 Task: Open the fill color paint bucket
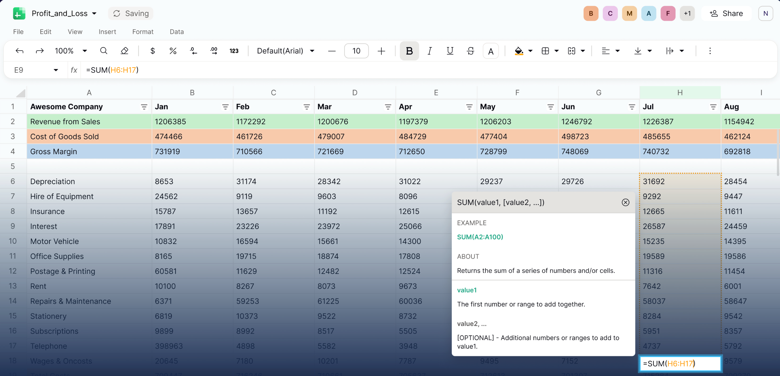pos(519,51)
